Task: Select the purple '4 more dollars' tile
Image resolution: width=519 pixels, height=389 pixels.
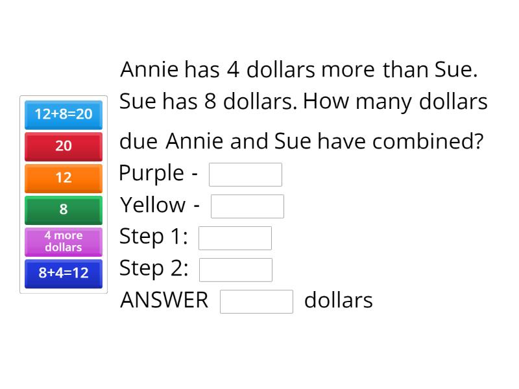Action: [63, 241]
